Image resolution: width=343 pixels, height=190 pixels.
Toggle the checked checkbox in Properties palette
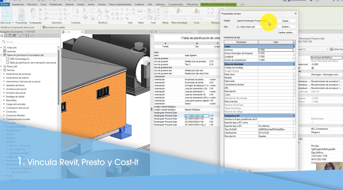click(313, 68)
